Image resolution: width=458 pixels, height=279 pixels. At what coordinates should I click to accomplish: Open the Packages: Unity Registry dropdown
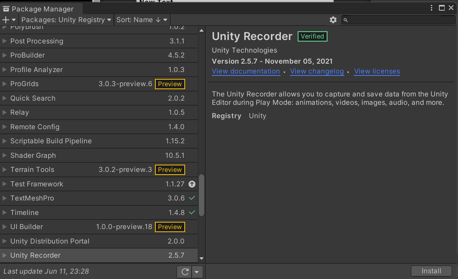[66, 20]
